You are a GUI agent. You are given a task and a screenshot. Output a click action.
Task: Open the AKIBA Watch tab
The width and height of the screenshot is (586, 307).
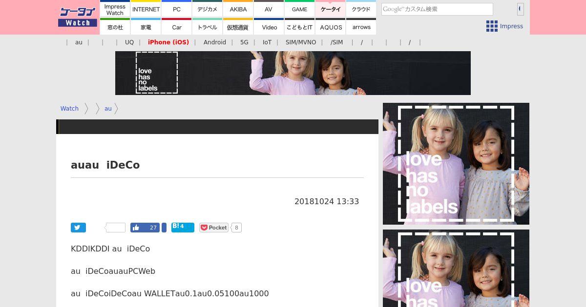pyautogui.click(x=238, y=9)
